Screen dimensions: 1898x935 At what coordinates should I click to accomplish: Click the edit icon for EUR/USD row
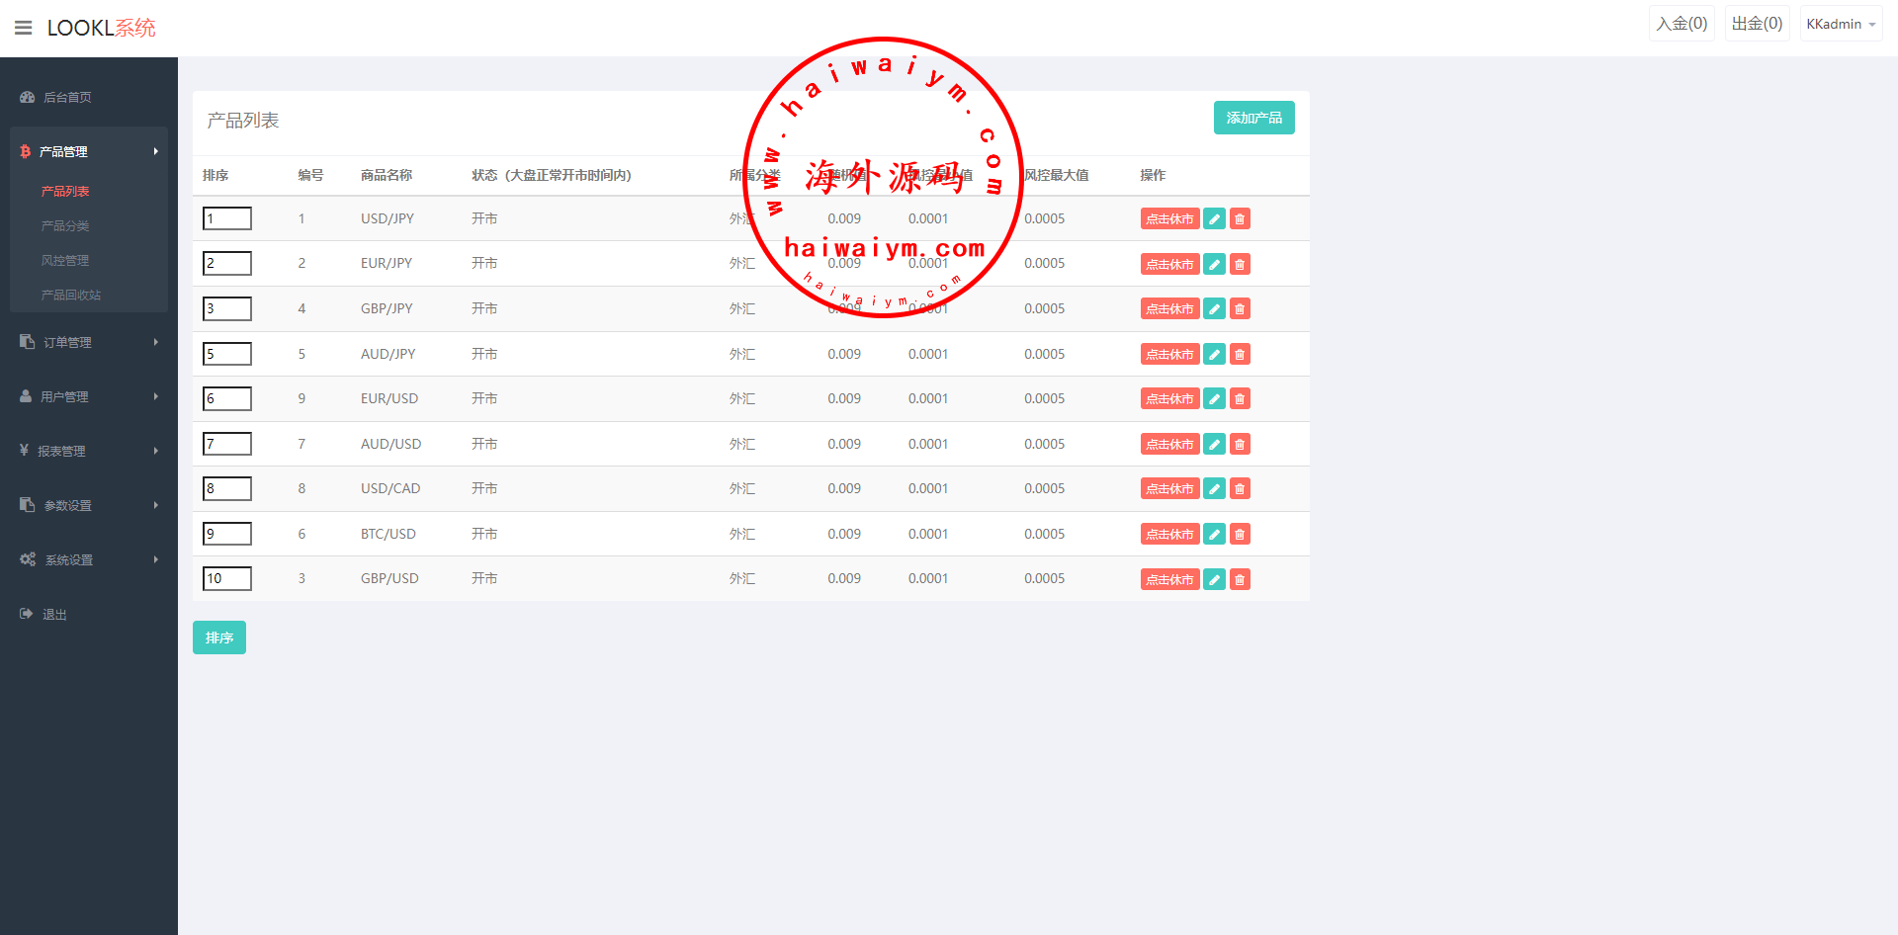click(1214, 399)
